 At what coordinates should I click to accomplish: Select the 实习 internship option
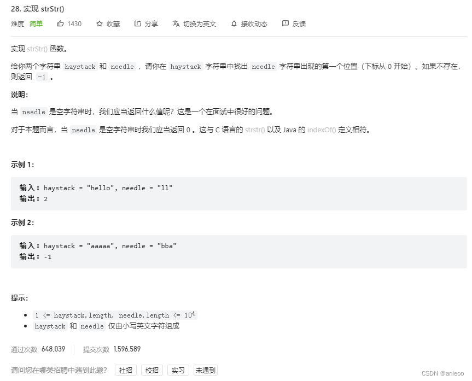[178, 370]
